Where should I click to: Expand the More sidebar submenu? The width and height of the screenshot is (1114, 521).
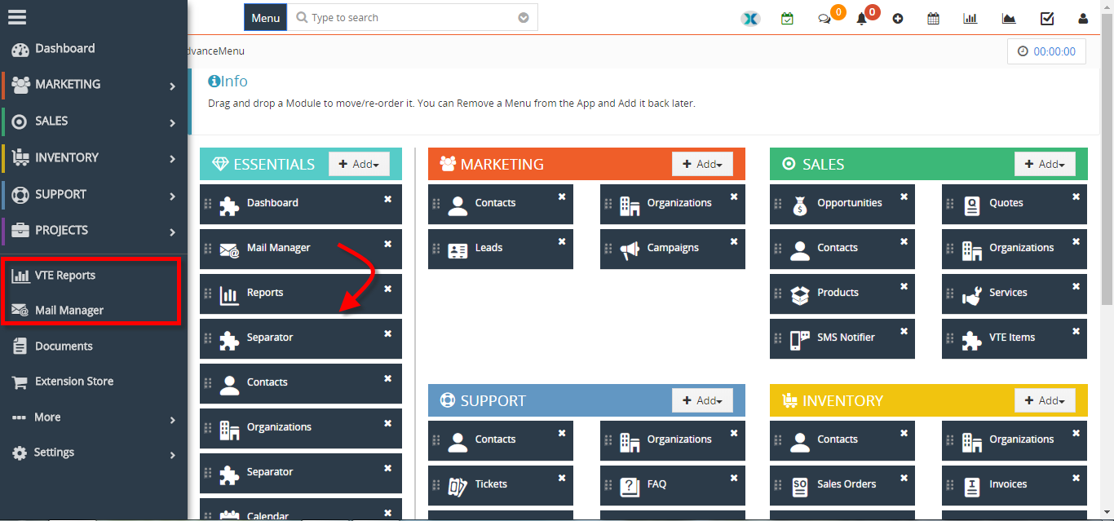(172, 419)
